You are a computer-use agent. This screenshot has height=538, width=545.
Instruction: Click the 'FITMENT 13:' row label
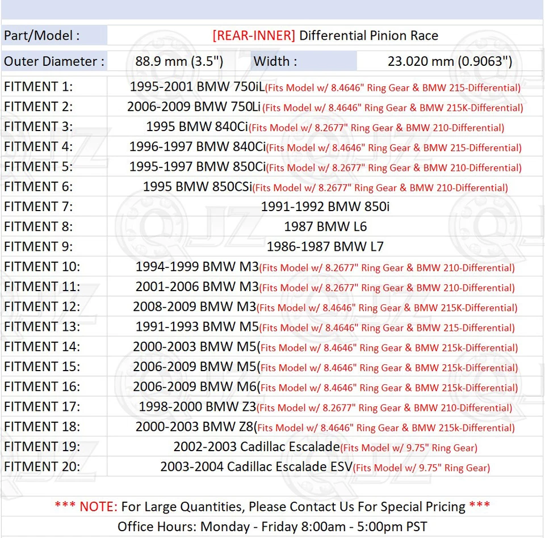(x=42, y=327)
